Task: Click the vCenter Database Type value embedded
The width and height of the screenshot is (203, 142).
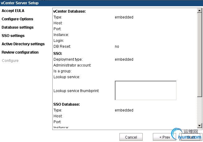Action: pyautogui.click(x=124, y=17)
